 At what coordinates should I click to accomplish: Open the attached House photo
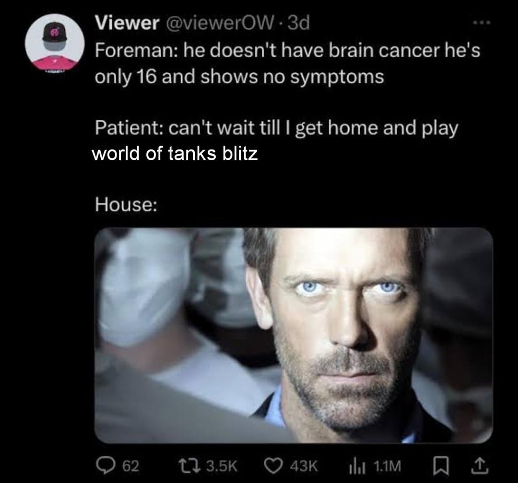click(x=294, y=335)
